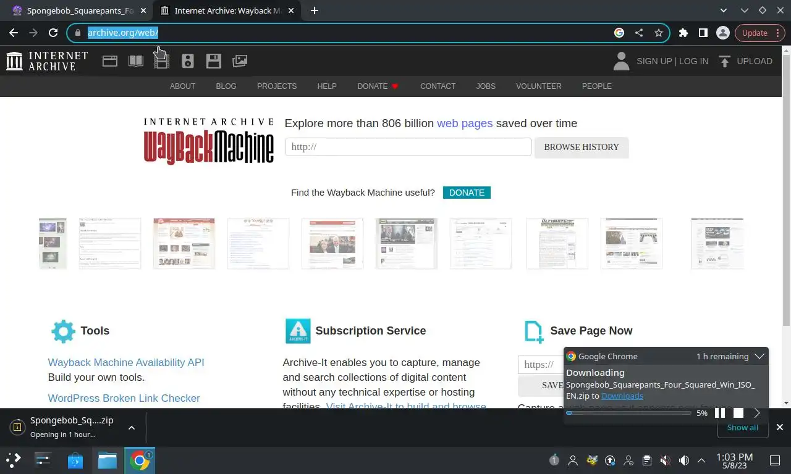Click the teal DONATE button
791x474 pixels.
tap(467, 193)
